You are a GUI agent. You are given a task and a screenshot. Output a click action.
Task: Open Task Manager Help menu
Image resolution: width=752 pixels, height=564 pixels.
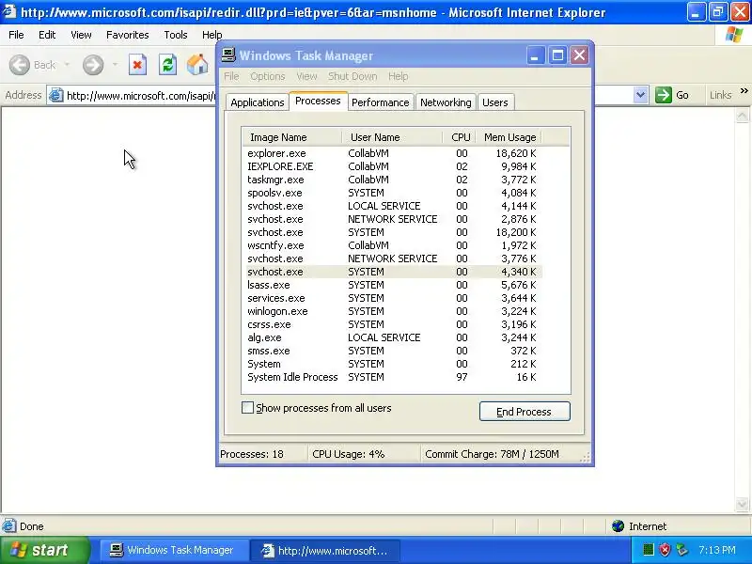(398, 76)
